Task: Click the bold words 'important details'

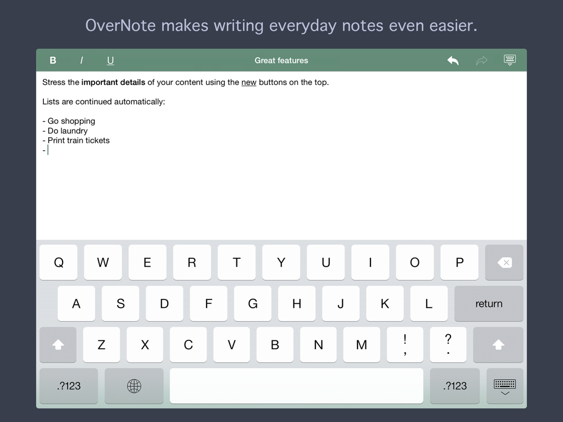Action: 113,82
